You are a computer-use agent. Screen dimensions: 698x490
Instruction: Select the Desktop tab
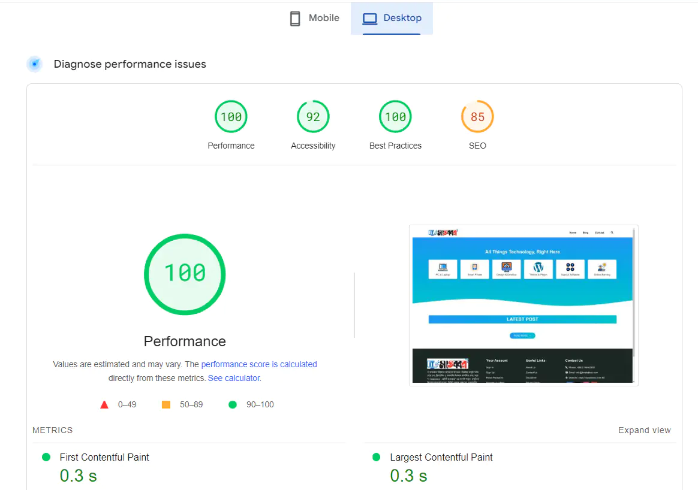pyautogui.click(x=393, y=18)
